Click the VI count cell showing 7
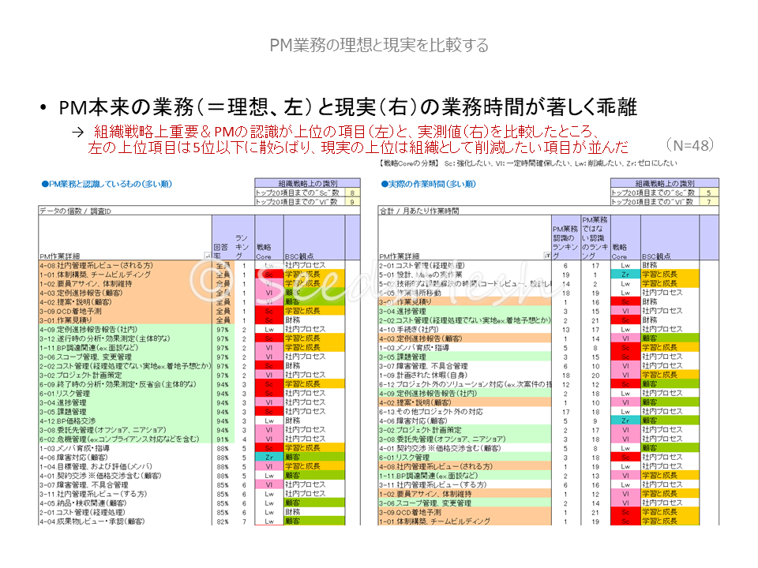 point(710,201)
